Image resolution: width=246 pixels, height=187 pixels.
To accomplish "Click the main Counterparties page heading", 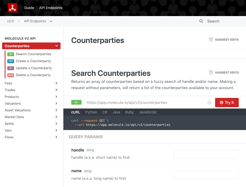I will (x=98, y=40).
